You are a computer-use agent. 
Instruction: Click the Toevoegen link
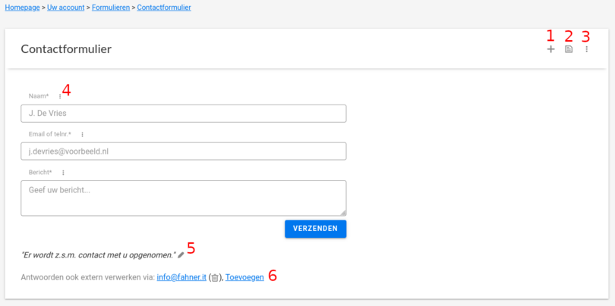point(244,277)
